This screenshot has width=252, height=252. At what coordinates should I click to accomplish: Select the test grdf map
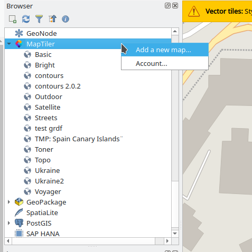point(49,129)
